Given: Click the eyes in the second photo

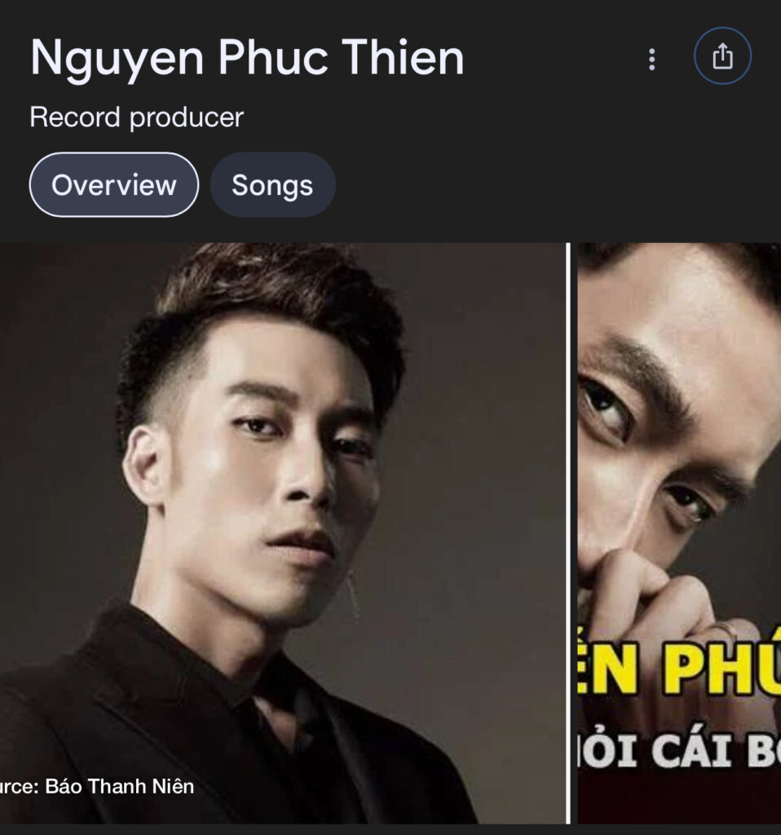Looking at the screenshot, I should pyautogui.click(x=650, y=448).
